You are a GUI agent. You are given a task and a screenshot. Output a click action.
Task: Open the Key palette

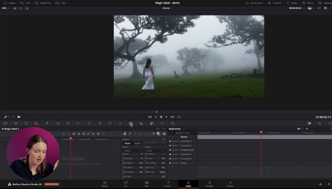(x=152, y=123)
